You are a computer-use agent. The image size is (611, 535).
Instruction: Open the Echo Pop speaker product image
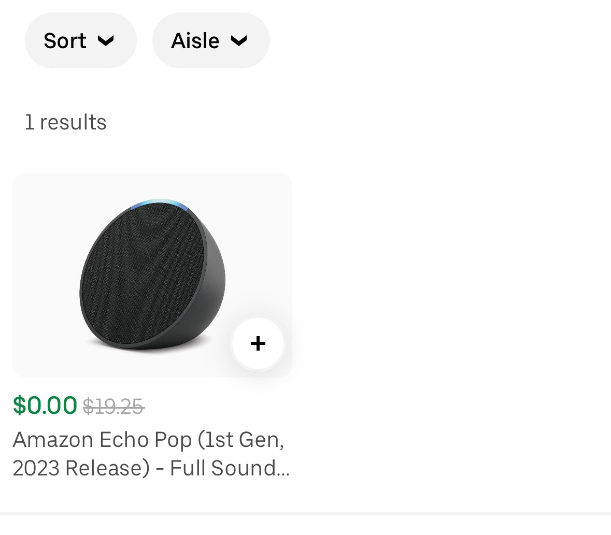[x=152, y=274]
